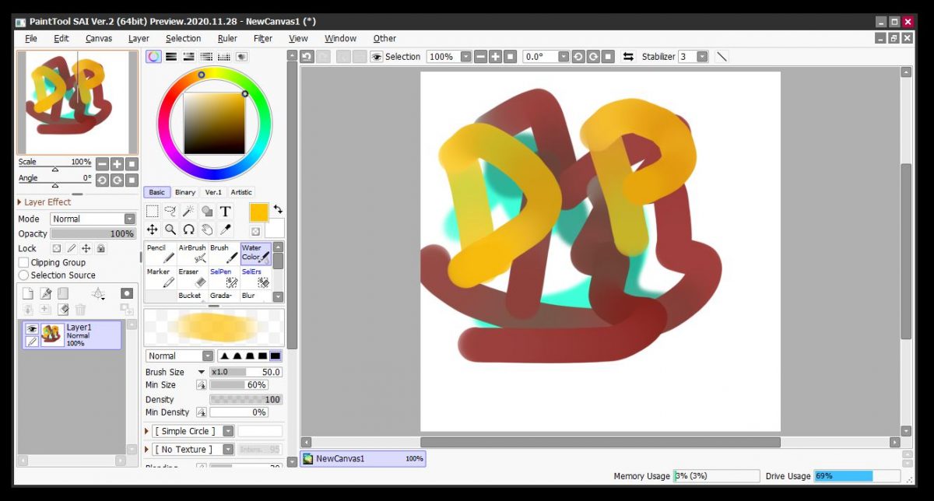Toggle lock moving icon

click(86, 249)
